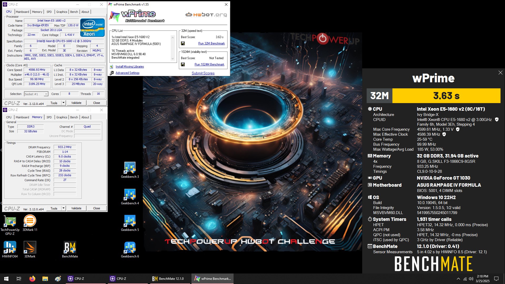Open the Memory tab in the upper CPU-Z

(x=37, y=12)
